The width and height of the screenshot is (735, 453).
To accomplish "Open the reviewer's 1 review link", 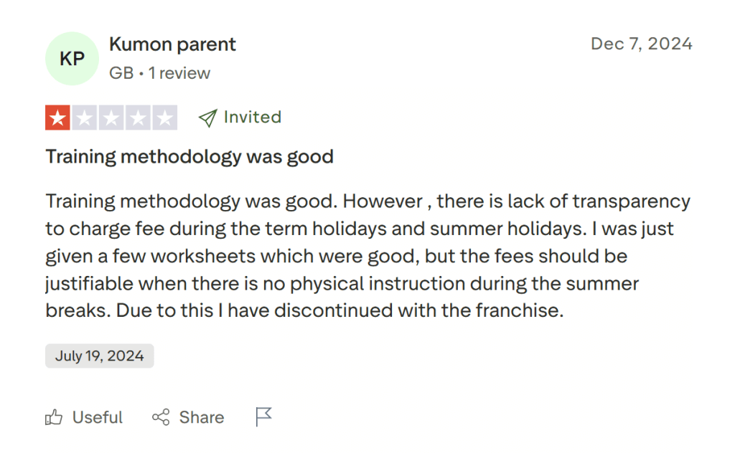I will [x=179, y=72].
